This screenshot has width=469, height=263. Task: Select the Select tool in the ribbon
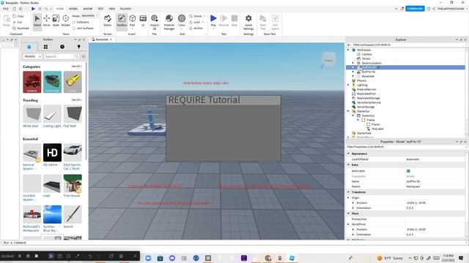click(37, 21)
